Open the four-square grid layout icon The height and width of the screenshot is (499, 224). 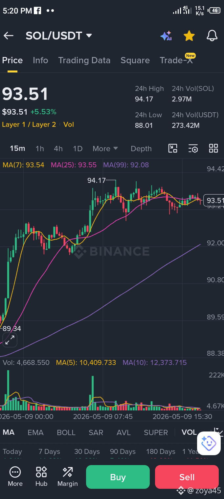point(213,149)
